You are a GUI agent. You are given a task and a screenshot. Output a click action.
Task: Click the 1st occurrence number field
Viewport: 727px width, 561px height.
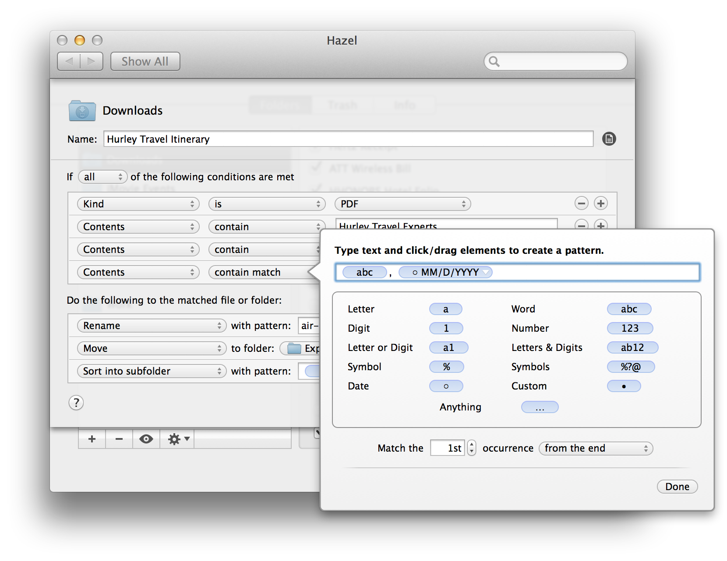448,448
